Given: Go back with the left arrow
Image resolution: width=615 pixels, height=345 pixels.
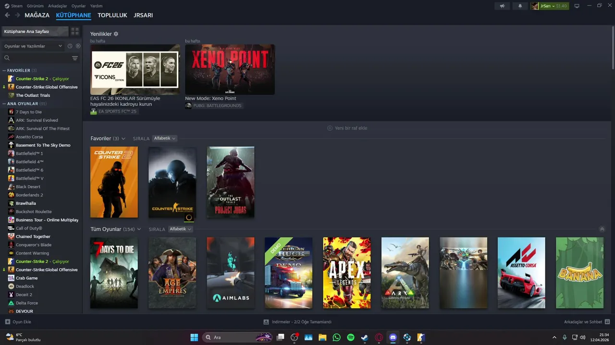Looking at the screenshot, I should tap(7, 15).
